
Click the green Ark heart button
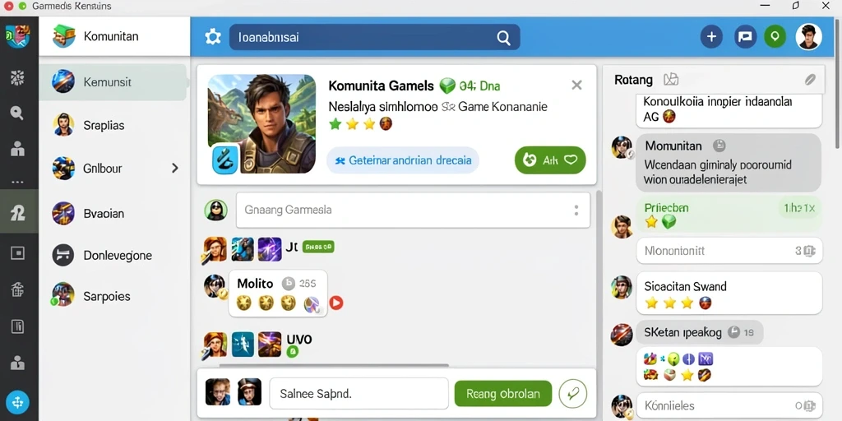pos(550,160)
